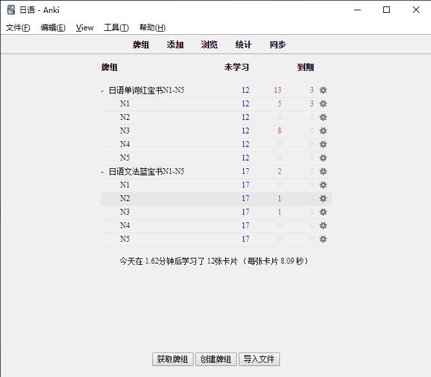The image size is (431, 377).
Task: Click the 牌组 column header
Action: [x=109, y=67]
